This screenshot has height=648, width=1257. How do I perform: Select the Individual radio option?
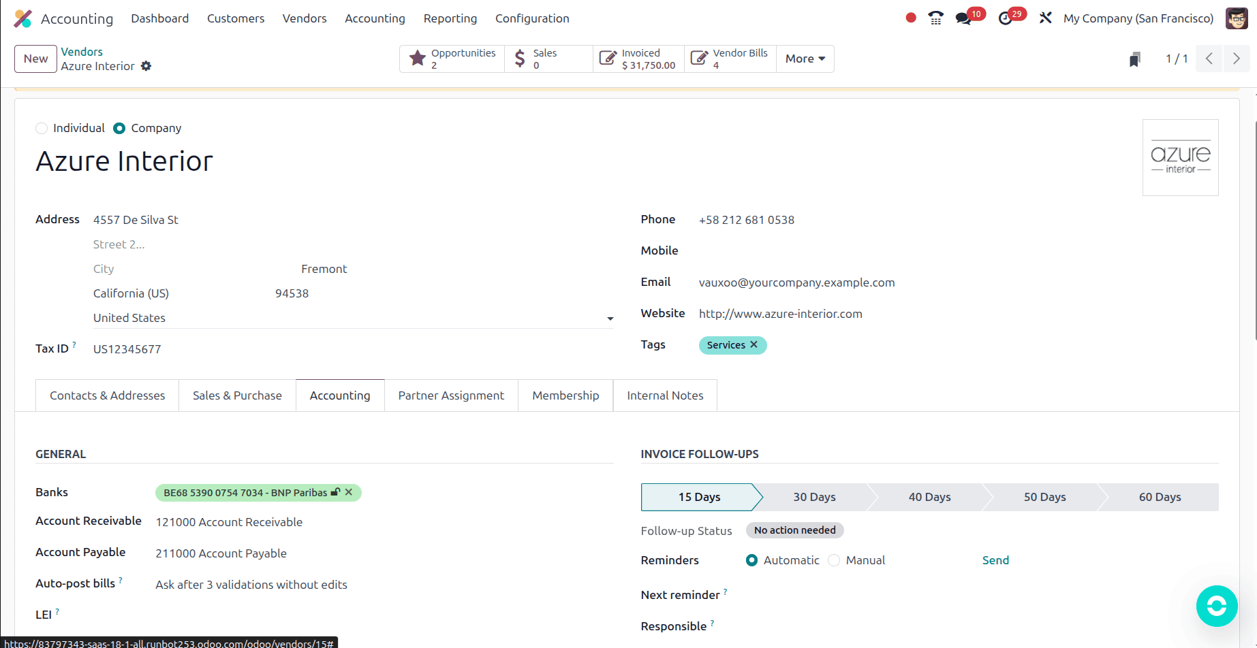(x=42, y=128)
